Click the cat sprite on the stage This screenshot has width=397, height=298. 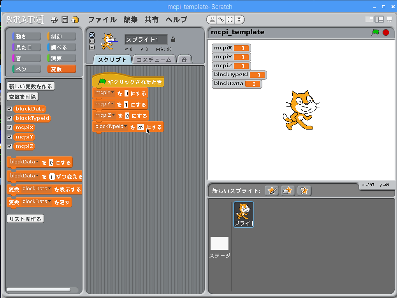301,110
